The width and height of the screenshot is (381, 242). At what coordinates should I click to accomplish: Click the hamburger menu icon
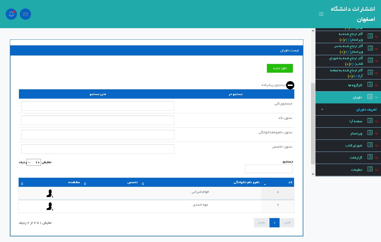321,14
